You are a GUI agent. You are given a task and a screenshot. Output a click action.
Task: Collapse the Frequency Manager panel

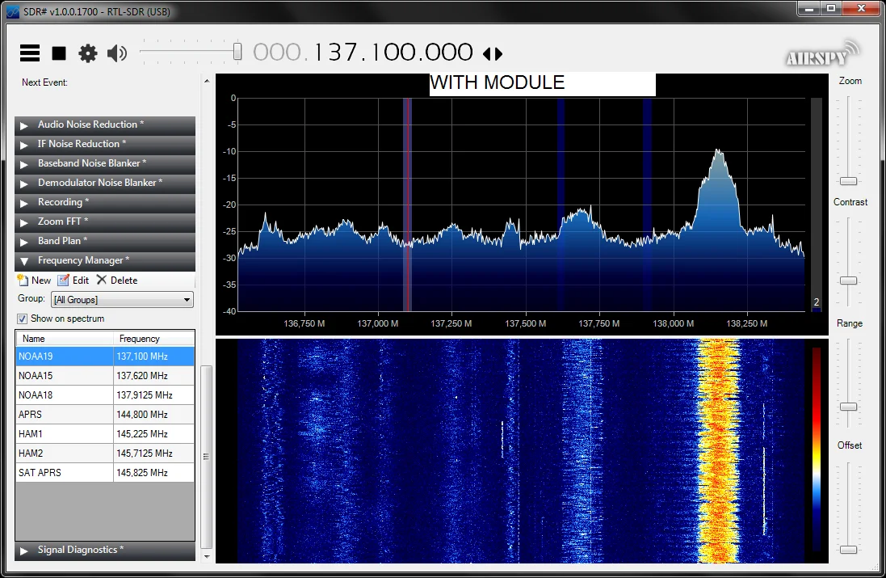(x=105, y=260)
